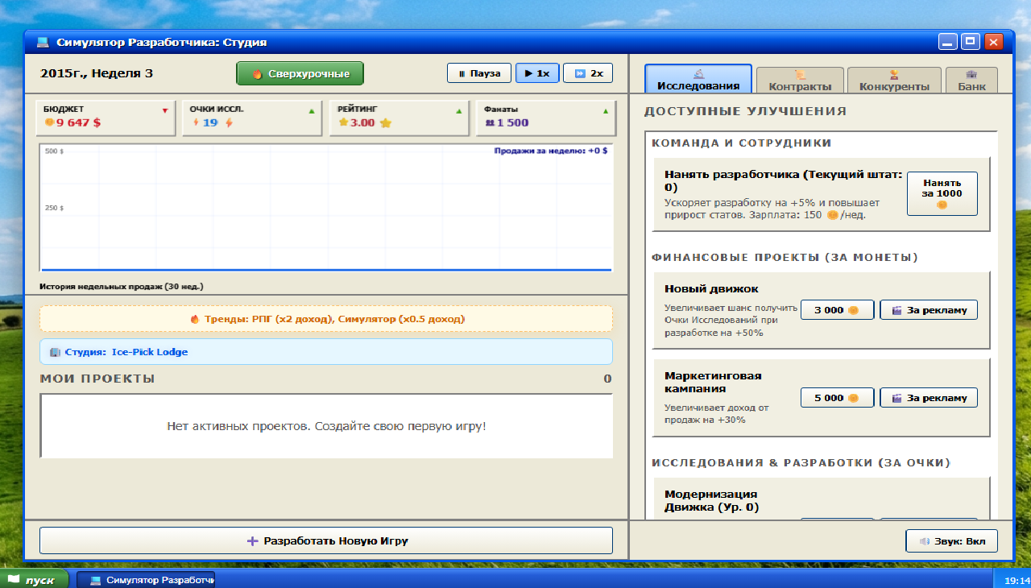1031x588 pixels.
Task: Click the fire icon in the trends banner
Action: coord(195,319)
